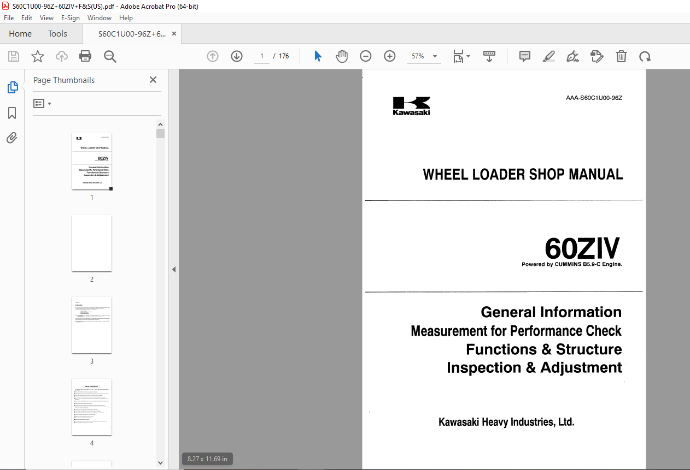Screen dimensions: 690x470
Task: Open the Find text magnifier tool
Action: pos(110,56)
